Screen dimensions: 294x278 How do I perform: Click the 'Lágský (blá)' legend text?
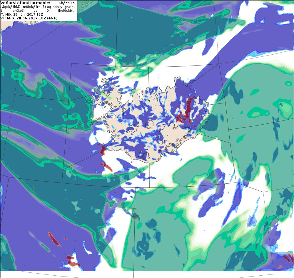pyautogui.click(x=11, y=7)
